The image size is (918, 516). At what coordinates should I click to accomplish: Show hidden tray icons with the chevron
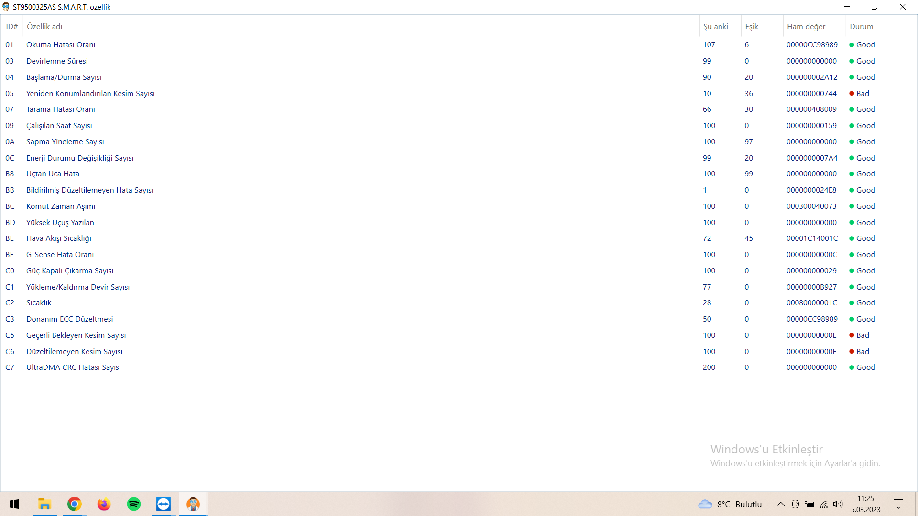pos(780,504)
